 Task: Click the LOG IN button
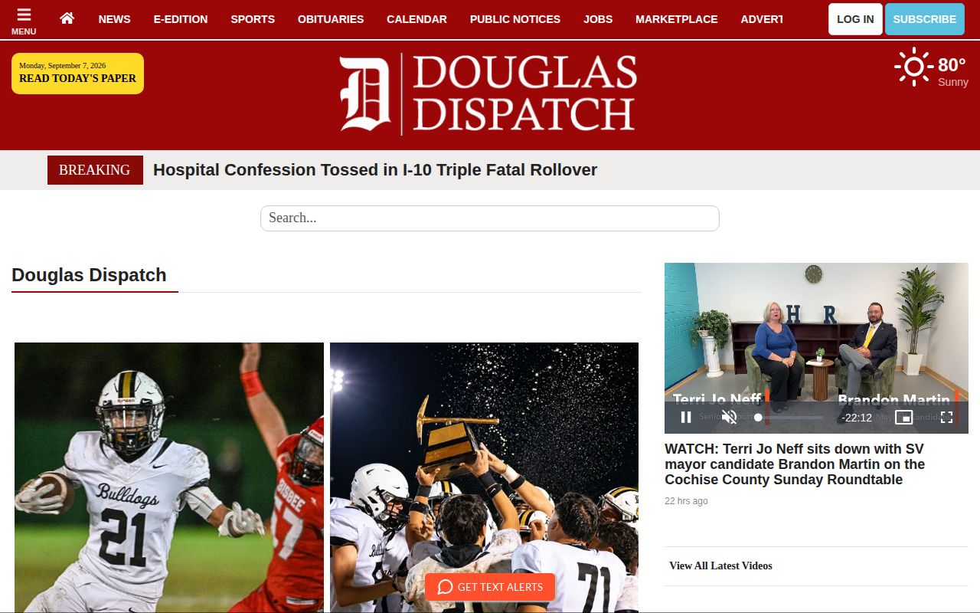[x=855, y=19]
